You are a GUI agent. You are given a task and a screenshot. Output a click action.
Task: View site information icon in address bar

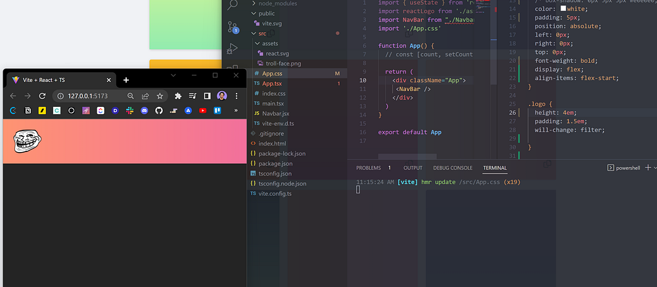tap(60, 96)
